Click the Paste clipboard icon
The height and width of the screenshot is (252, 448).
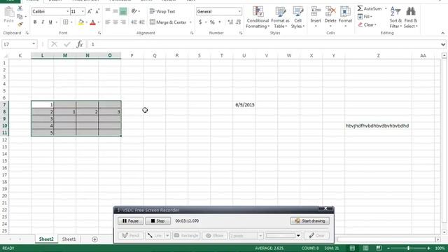click(x=8, y=13)
